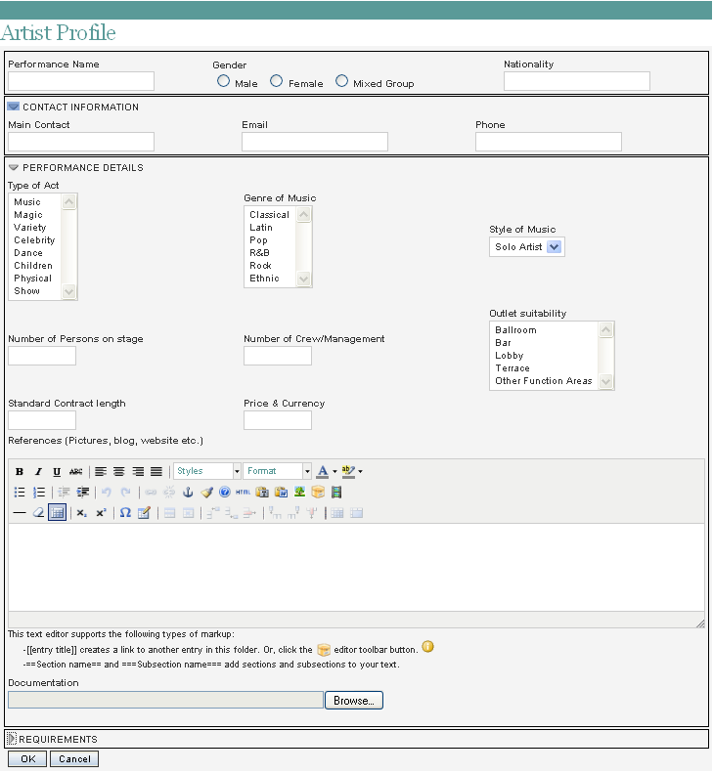Toggle underline formatting

pos(57,471)
